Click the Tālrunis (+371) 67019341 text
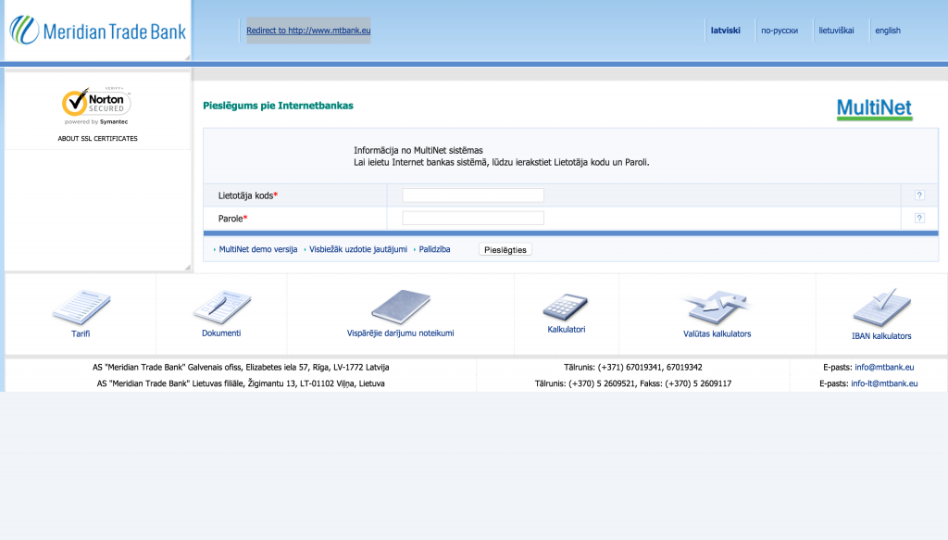 coord(633,367)
